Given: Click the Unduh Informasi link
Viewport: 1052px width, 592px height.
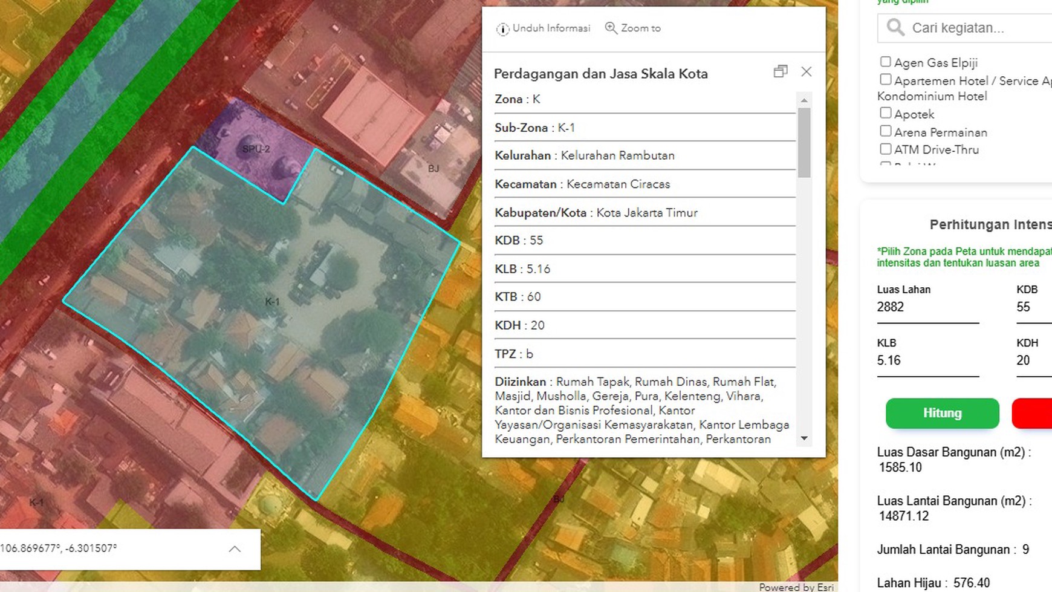Looking at the screenshot, I should tap(543, 28).
